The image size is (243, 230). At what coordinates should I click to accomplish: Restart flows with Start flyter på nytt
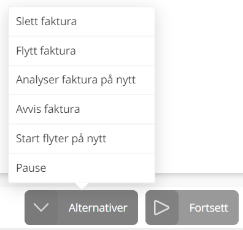pyautogui.click(x=82, y=139)
